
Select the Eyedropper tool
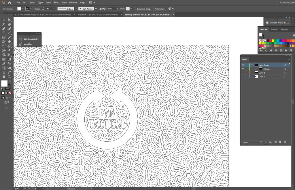[4, 64]
